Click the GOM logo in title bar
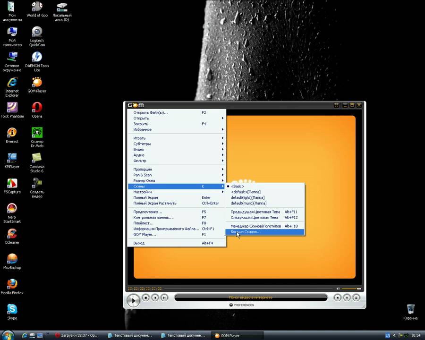 tap(136, 105)
